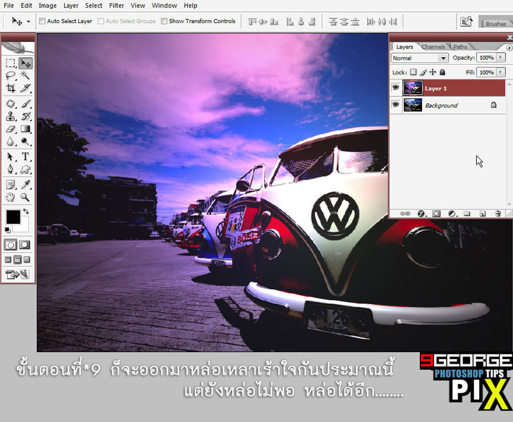This screenshot has height=422, width=513.
Task: Select the Brush tool
Action: [25, 104]
